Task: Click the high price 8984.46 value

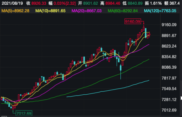Action: point(113,3)
